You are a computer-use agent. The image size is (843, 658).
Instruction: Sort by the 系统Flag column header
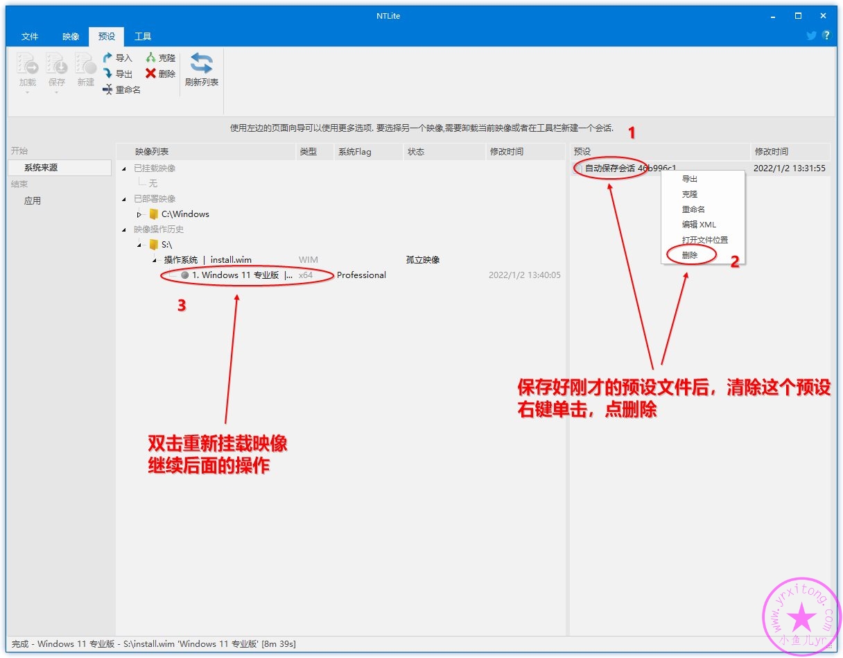pos(368,152)
